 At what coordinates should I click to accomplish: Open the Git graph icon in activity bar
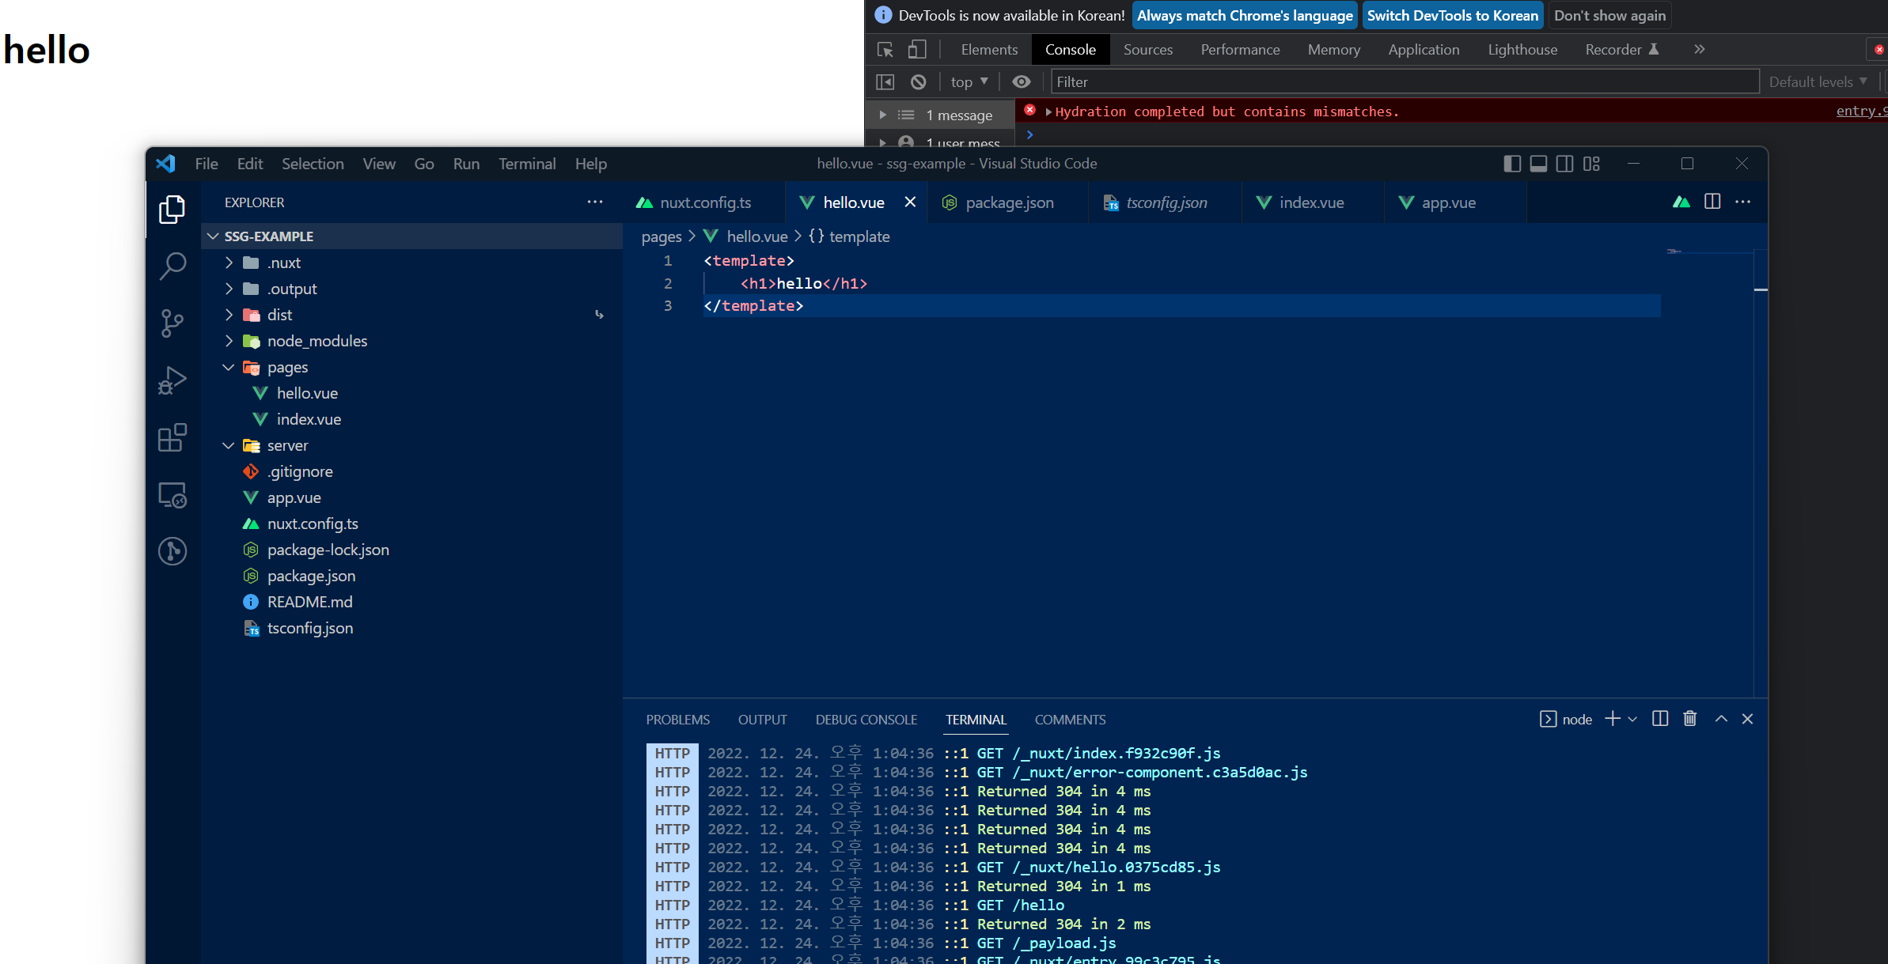coord(172,551)
